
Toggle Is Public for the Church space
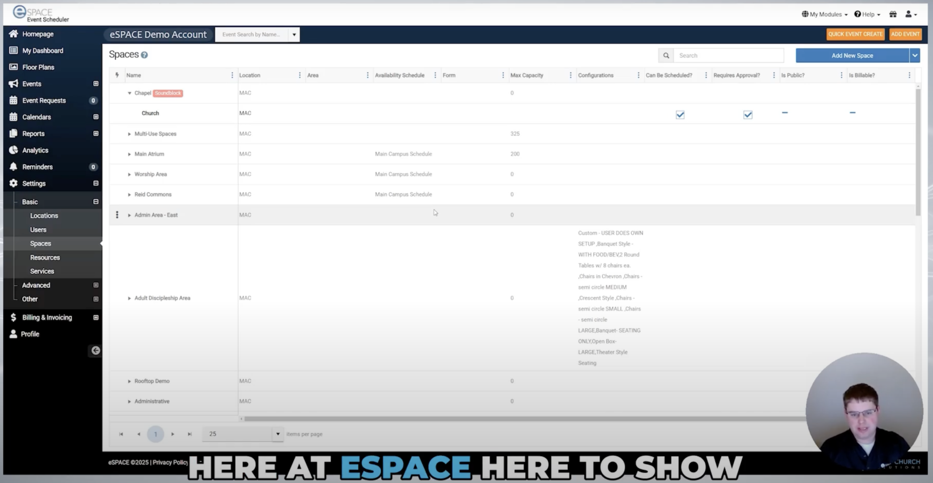(x=784, y=113)
